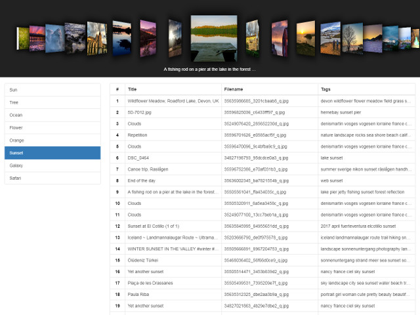The image size is (420, 315).
Task: Pick the thumbnail immediately right of center image
Action: click(253, 38)
